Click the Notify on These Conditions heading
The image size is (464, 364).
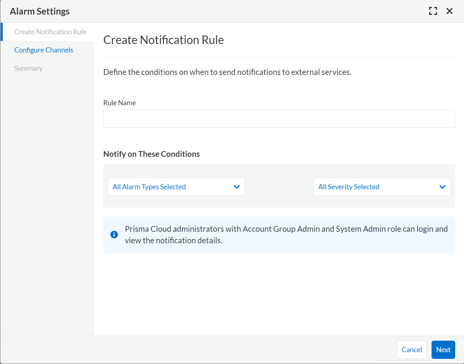(152, 154)
